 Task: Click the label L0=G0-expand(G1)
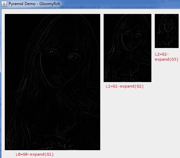pos(35,154)
